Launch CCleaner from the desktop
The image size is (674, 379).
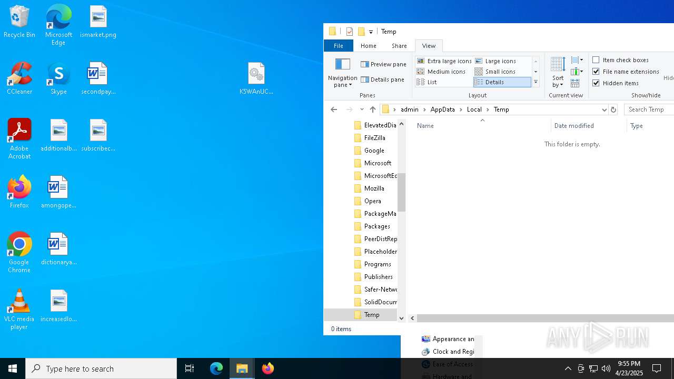click(19, 79)
